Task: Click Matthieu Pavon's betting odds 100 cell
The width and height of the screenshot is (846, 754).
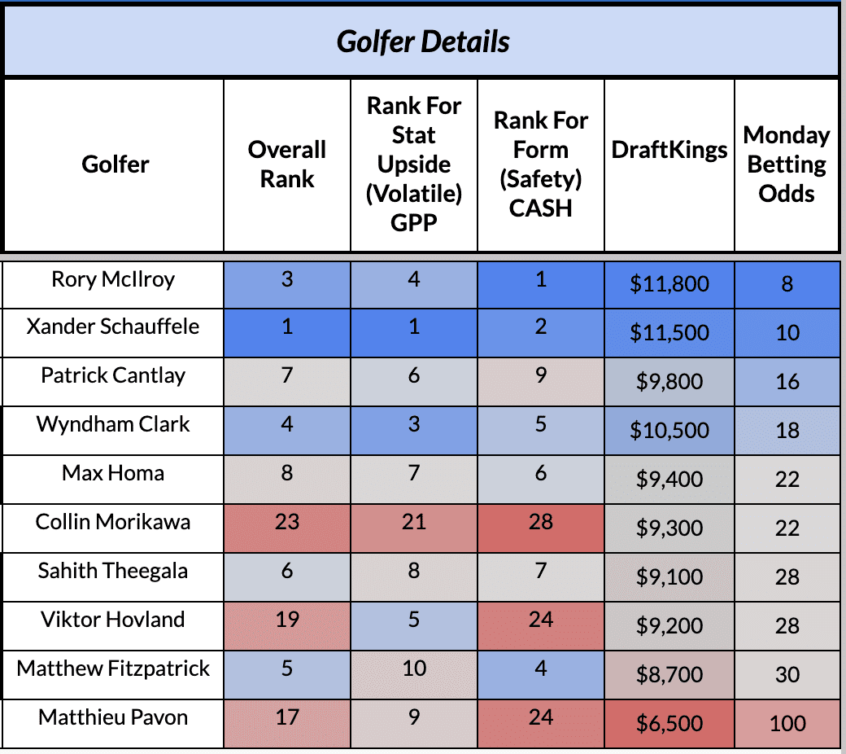Action: [x=787, y=724]
